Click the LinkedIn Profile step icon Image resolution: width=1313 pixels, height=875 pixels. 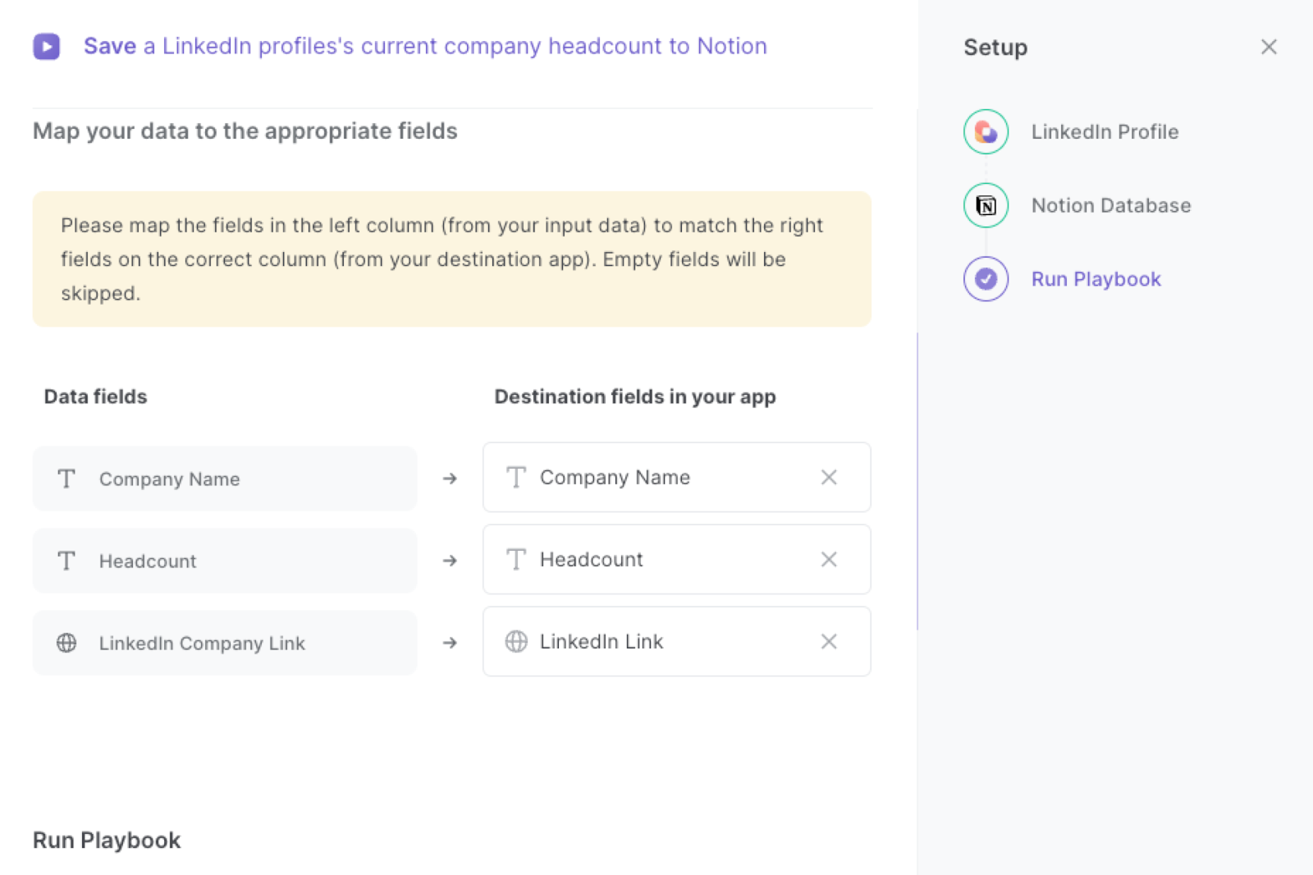pyautogui.click(x=985, y=131)
